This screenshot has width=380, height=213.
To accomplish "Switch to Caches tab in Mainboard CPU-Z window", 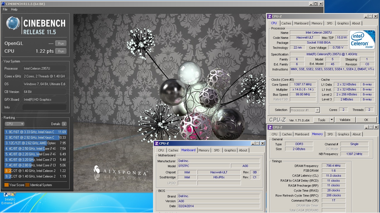I will [x=173, y=150].
